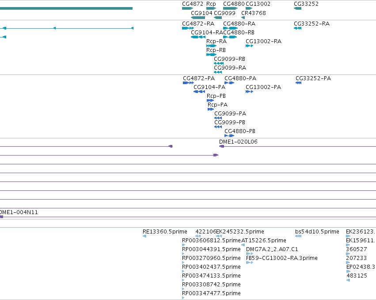376x300 pixels.
Task: Click the RE13360.5prime EST label
Action: pos(165,232)
